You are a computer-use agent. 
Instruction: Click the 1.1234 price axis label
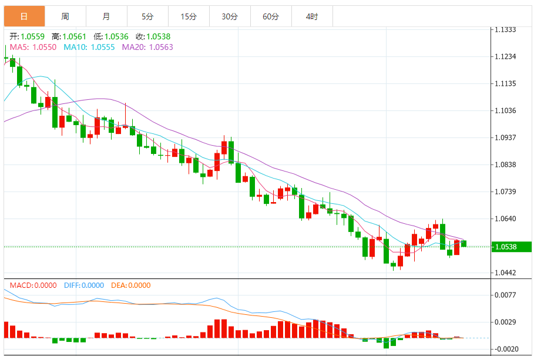pyautogui.click(x=505, y=56)
